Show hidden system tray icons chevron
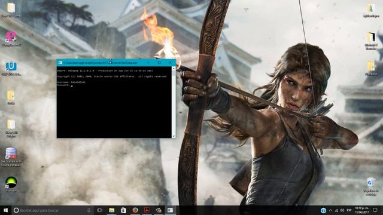The height and width of the screenshot is (215, 383). point(330,210)
